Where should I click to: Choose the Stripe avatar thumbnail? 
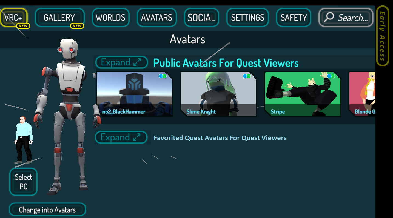pyautogui.click(x=303, y=94)
